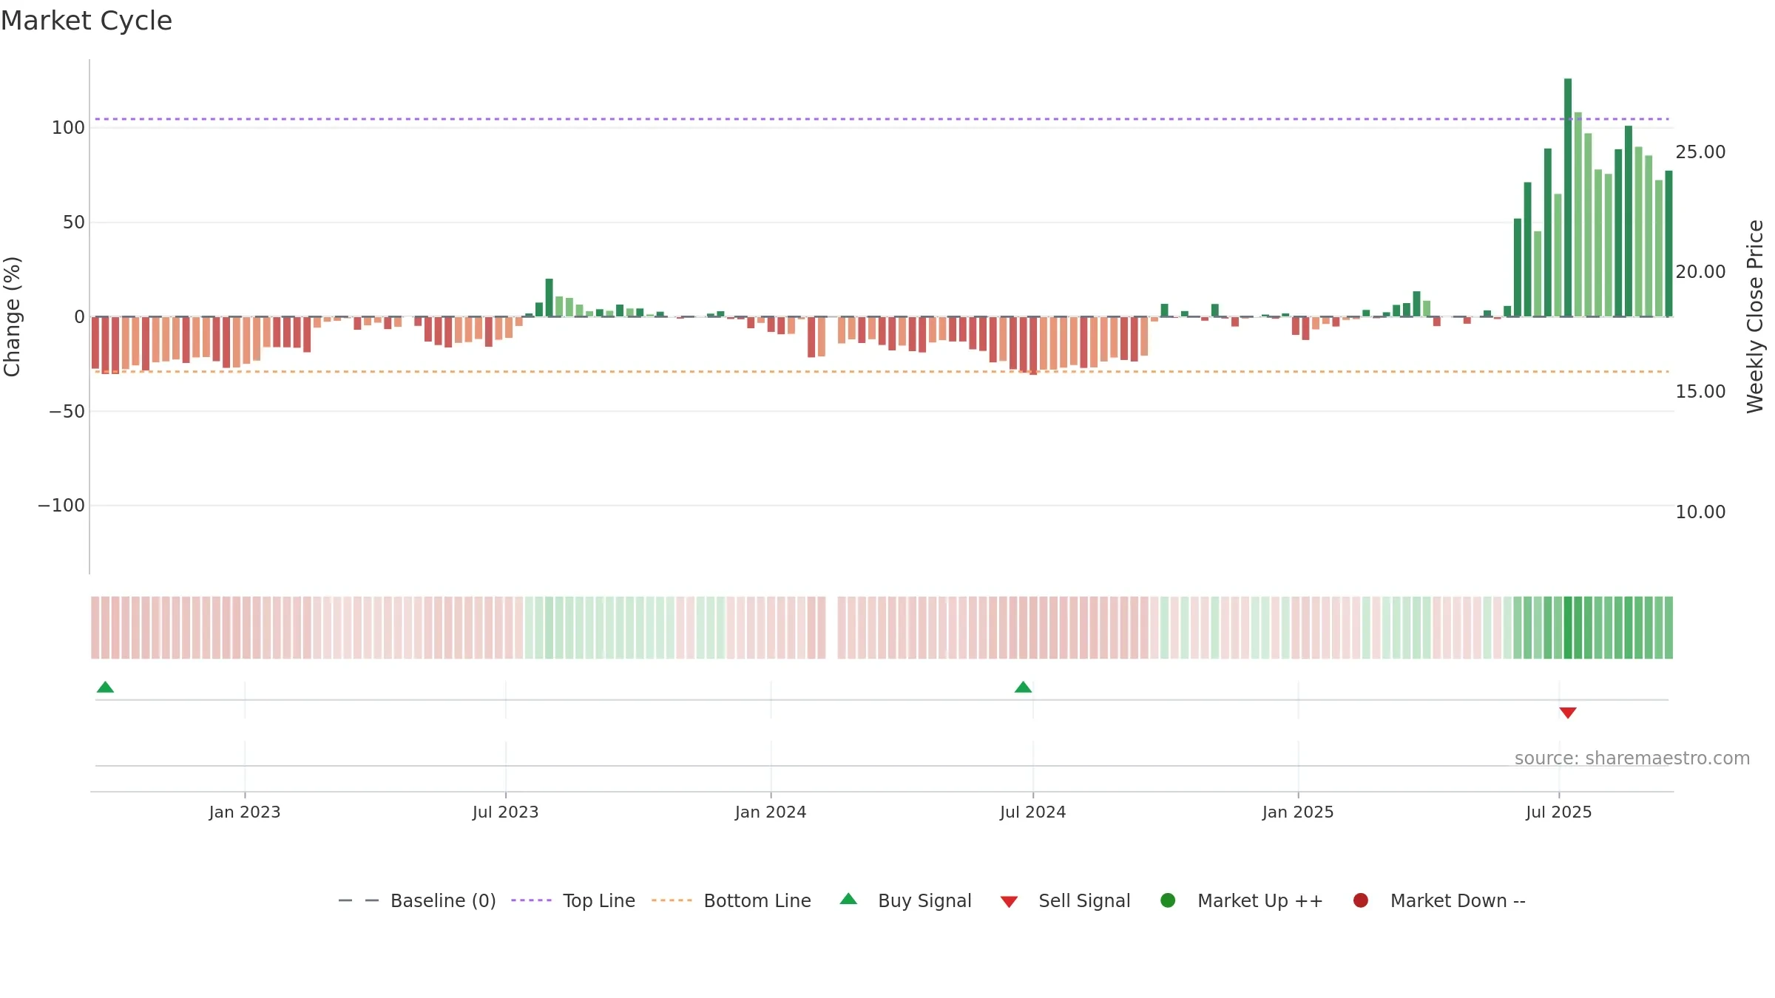
Task: Toggle the Top Line legend entry
Action: [573, 900]
